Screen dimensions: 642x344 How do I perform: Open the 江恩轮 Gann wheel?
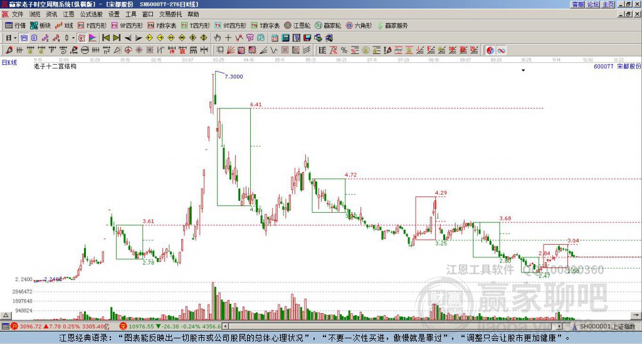tap(298, 25)
